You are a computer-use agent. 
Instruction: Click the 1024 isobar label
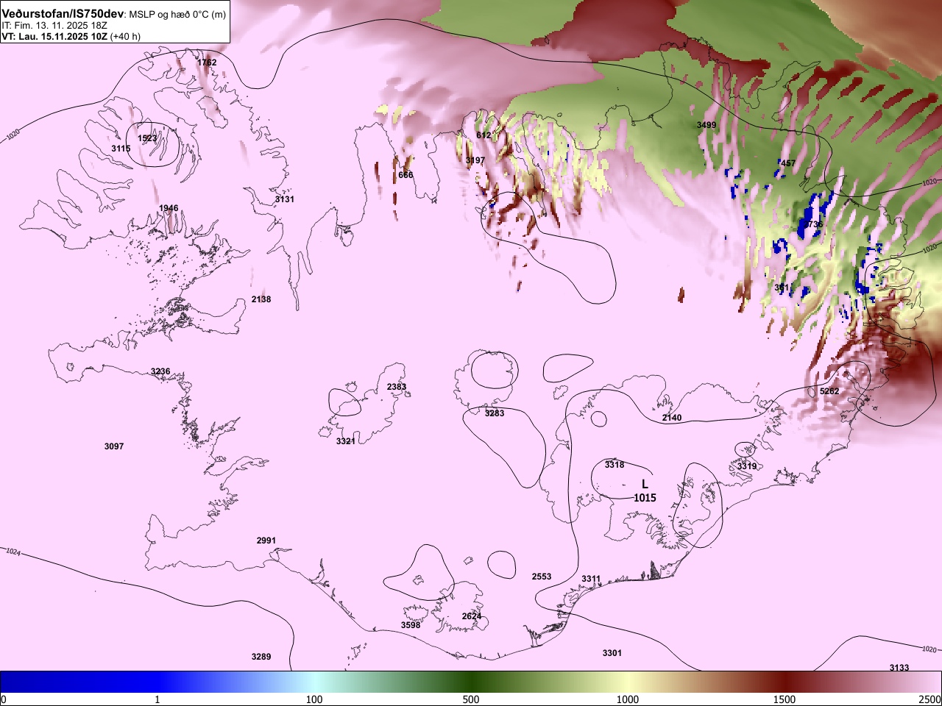13,552
